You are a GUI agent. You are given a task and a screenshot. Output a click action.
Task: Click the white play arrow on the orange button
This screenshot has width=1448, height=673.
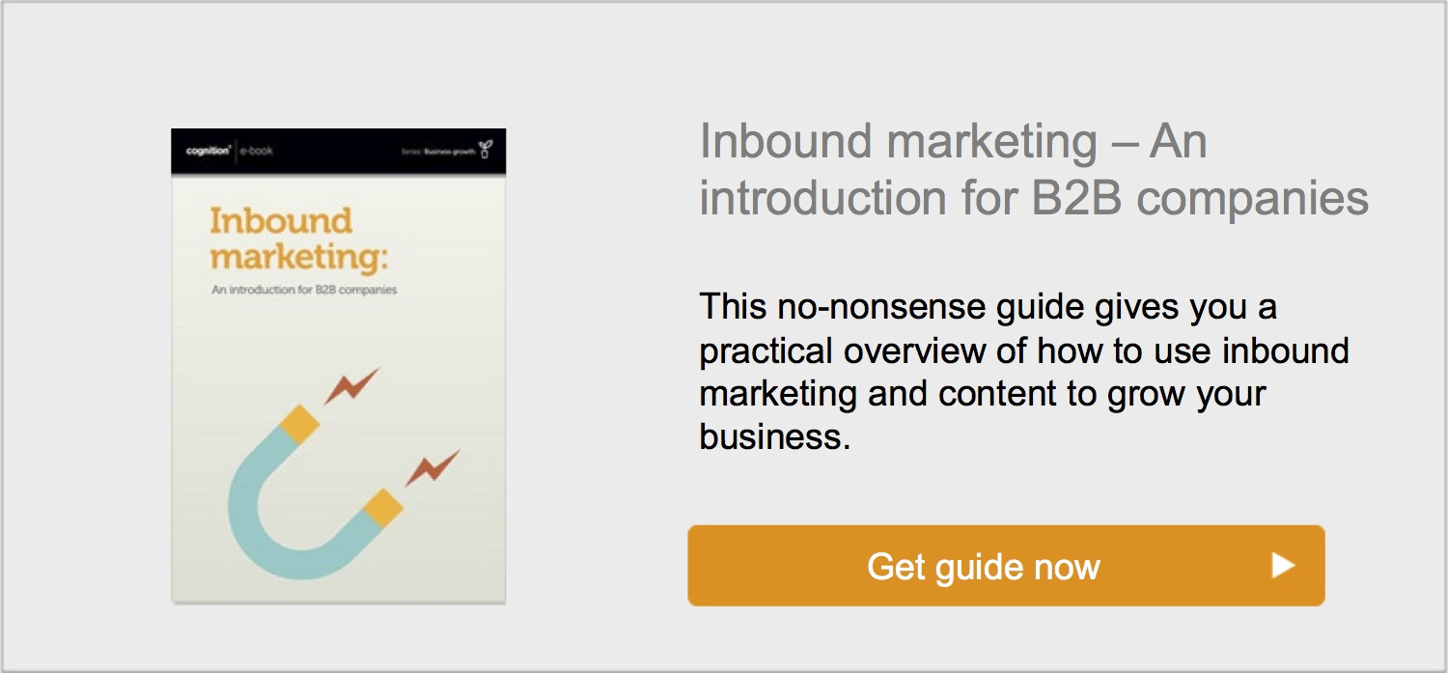[x=1282, y=565]
